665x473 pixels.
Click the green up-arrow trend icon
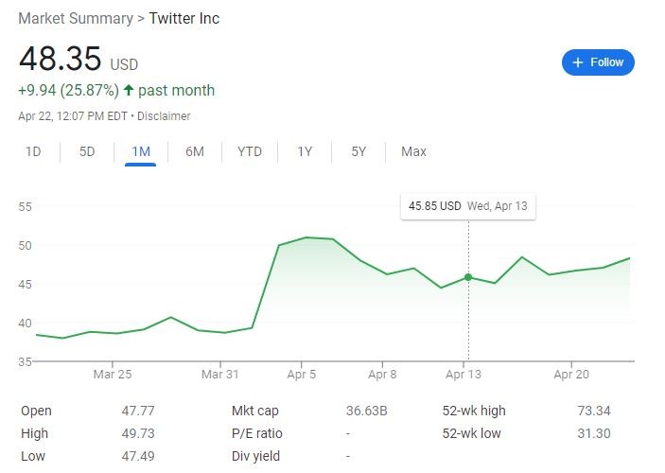[129, 91]
